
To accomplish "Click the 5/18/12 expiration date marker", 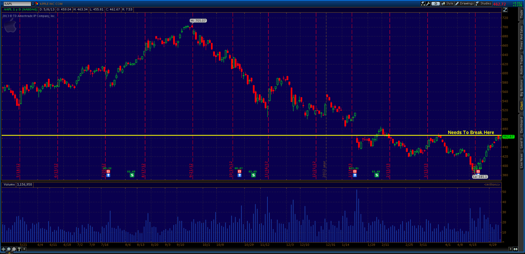I will click(x=18, y=170).
